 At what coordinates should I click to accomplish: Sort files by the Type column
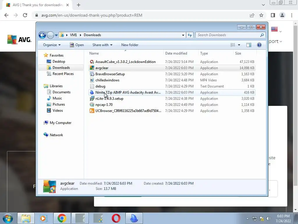(216, 53)
